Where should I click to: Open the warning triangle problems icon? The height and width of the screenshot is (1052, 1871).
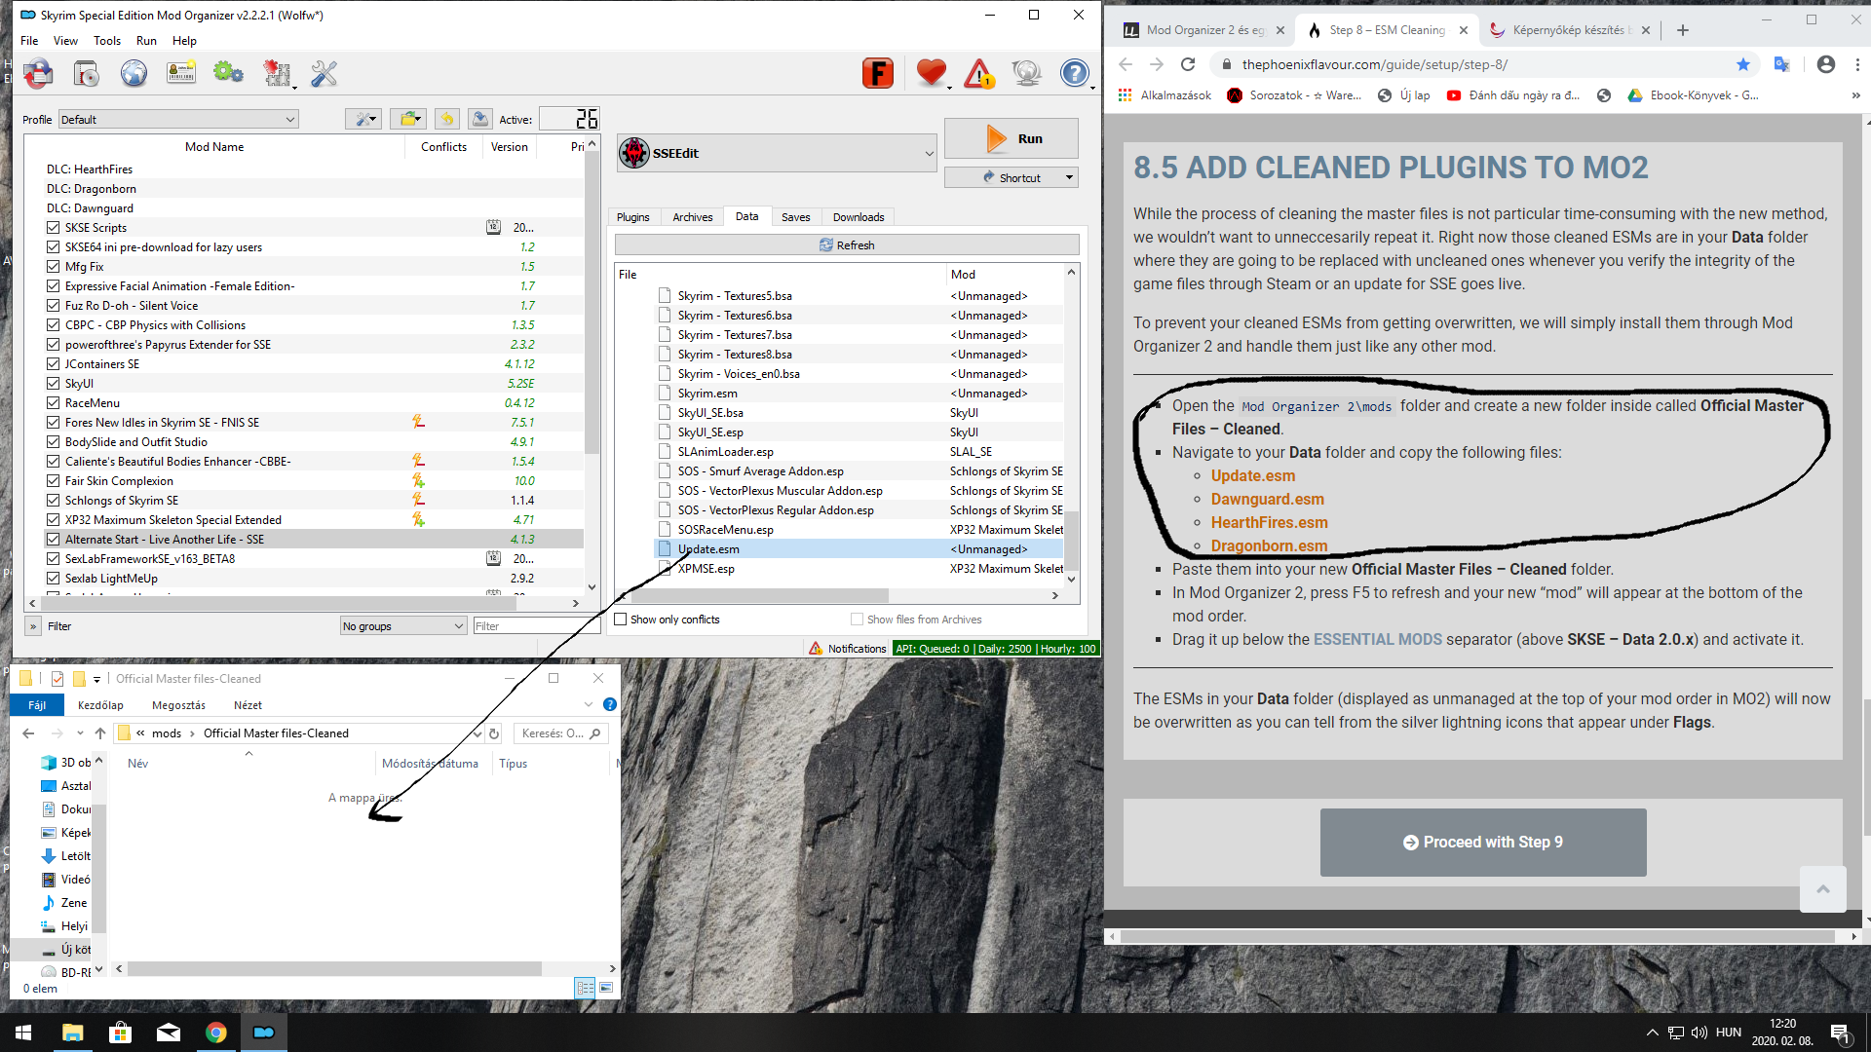[979, 73]
